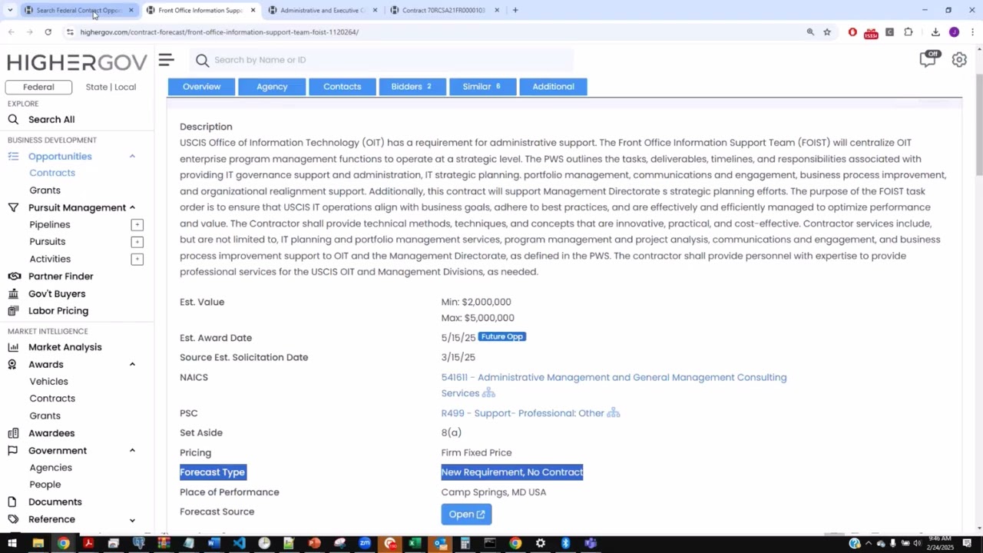Click the Documents icon in the sidebar
The width and height of the screenshot is (983, 553).
[13, 502]
